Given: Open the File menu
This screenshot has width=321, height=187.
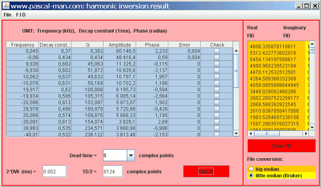Looking at the screenshot, I should (8, 14).
